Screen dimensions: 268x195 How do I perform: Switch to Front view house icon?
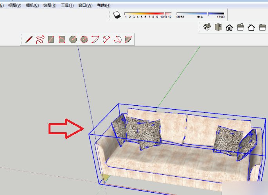(229, 27)
